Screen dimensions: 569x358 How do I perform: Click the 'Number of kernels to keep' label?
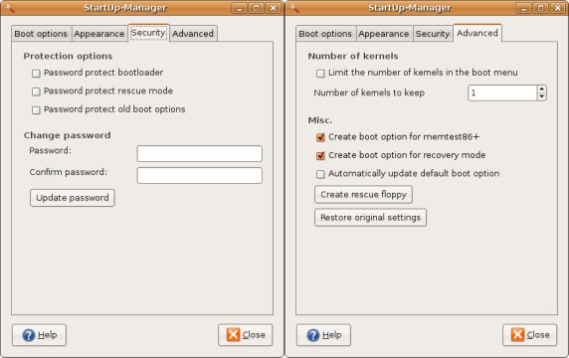pos(369,92)
